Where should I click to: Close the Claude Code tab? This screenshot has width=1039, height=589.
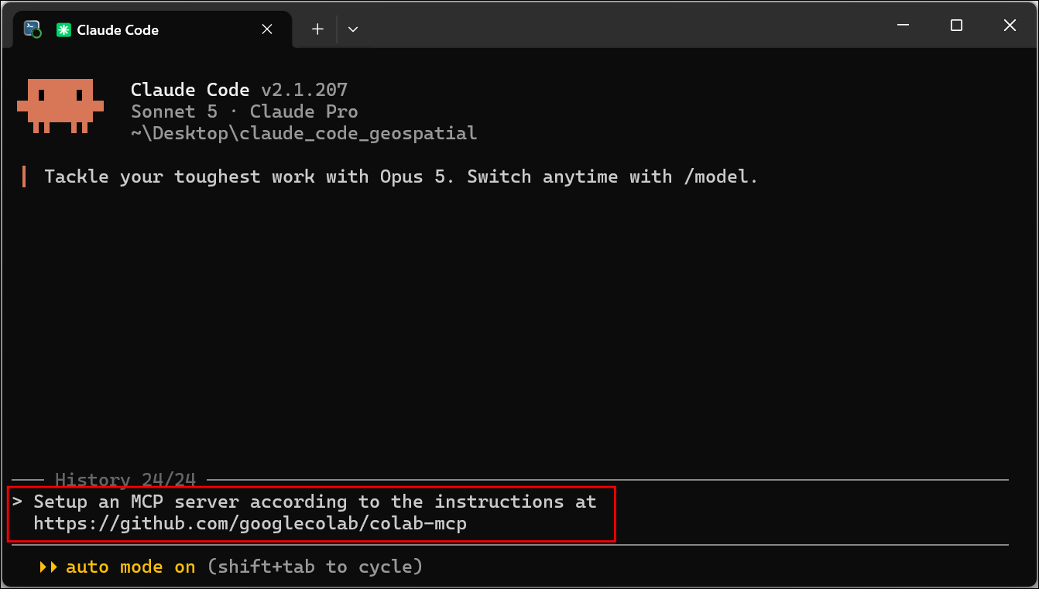pyautogui.click(x=267, y=29)
